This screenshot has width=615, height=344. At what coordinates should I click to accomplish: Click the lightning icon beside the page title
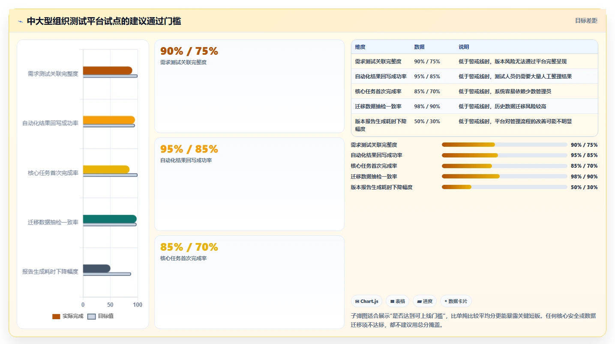(21, 21)
